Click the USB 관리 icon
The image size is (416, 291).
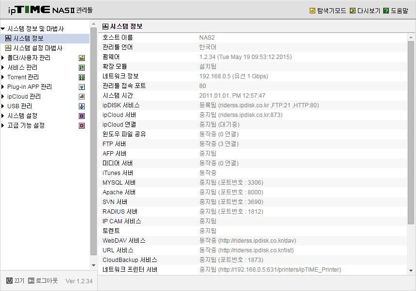point(82,106)
